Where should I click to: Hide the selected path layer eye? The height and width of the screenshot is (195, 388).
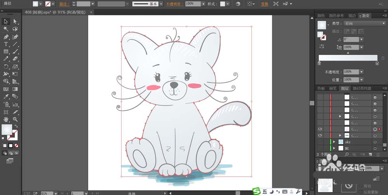320,129
